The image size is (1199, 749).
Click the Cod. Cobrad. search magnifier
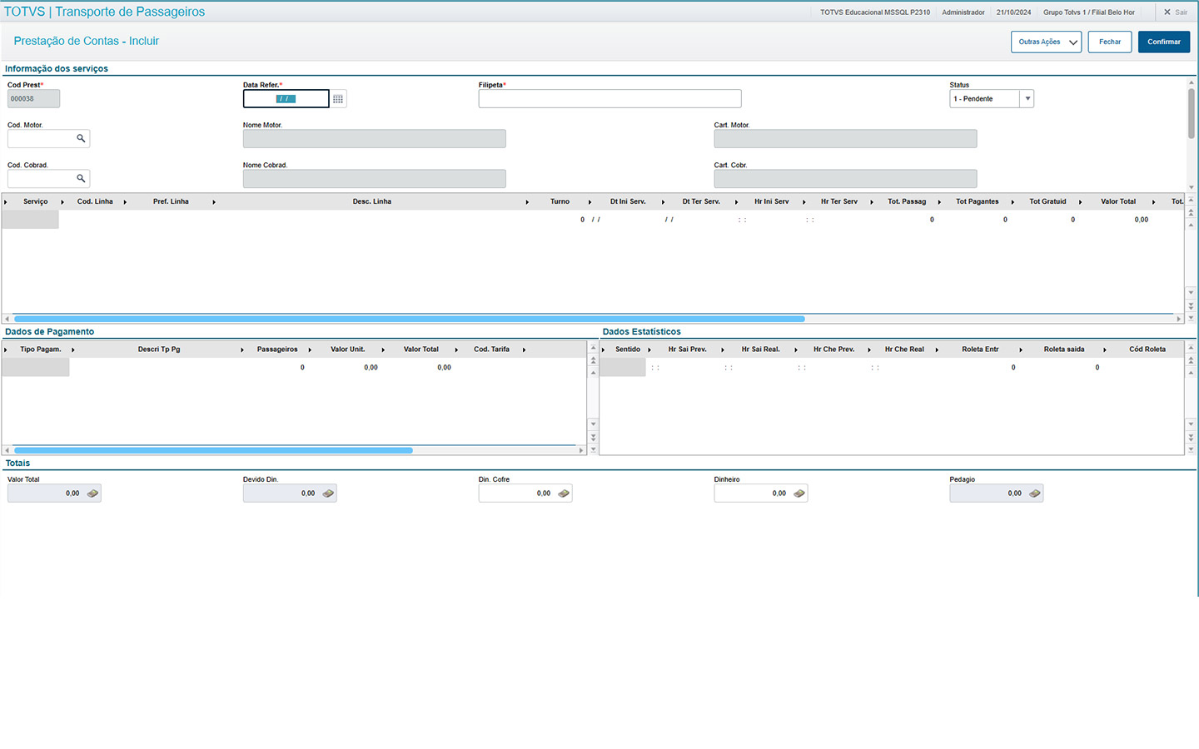click(81, 178)
